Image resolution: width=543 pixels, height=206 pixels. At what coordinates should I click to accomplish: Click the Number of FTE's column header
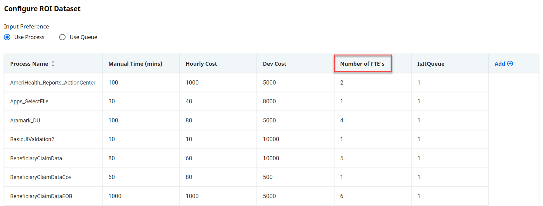[x=362, y=64]
